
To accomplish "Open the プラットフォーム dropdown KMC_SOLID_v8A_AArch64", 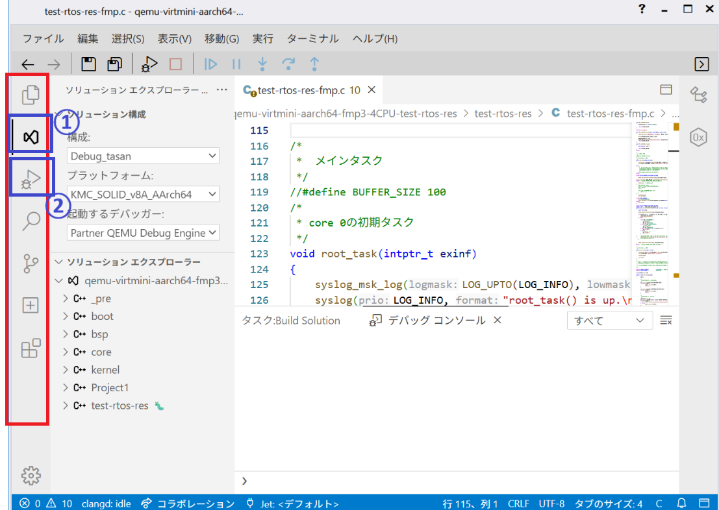I will [x=143, y=195].
